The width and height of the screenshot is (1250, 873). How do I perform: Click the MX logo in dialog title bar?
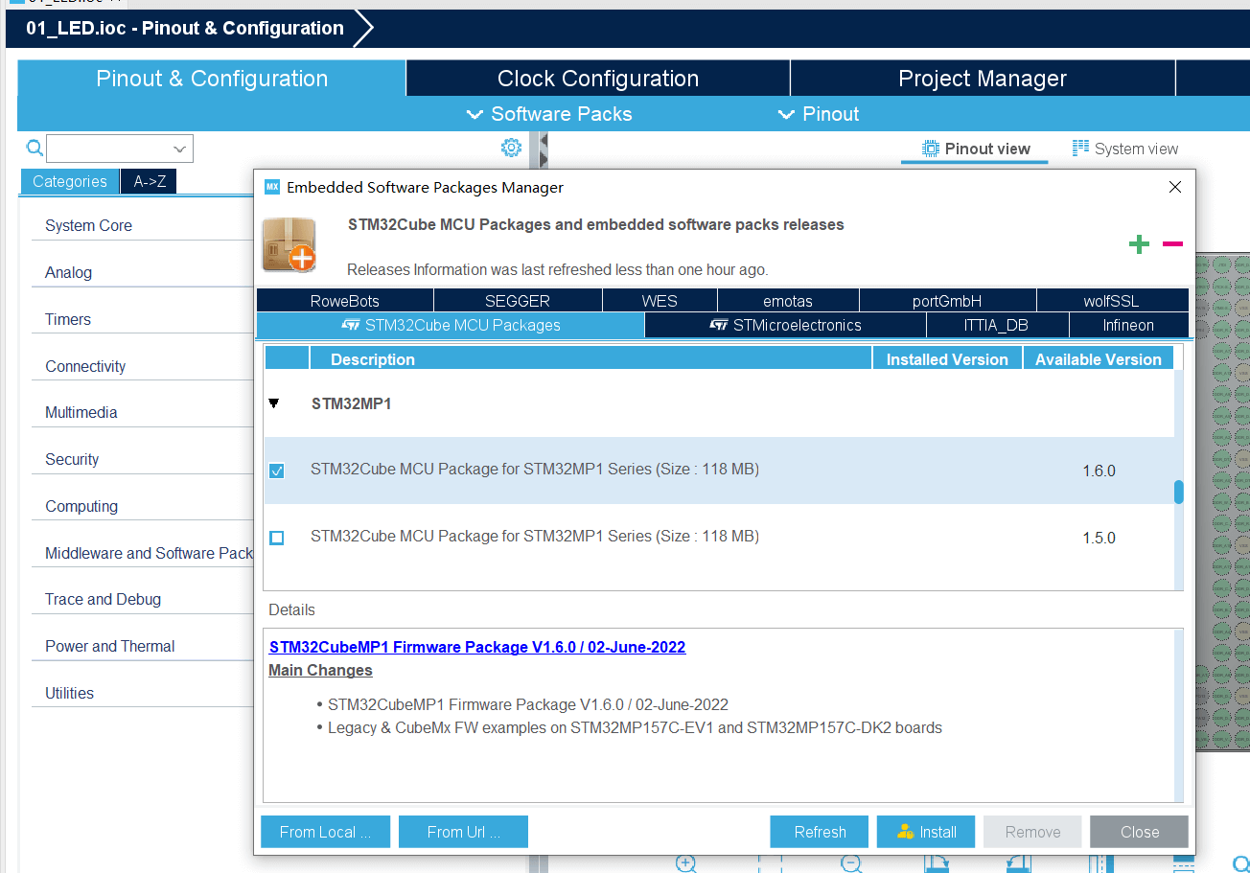point(272,187)
